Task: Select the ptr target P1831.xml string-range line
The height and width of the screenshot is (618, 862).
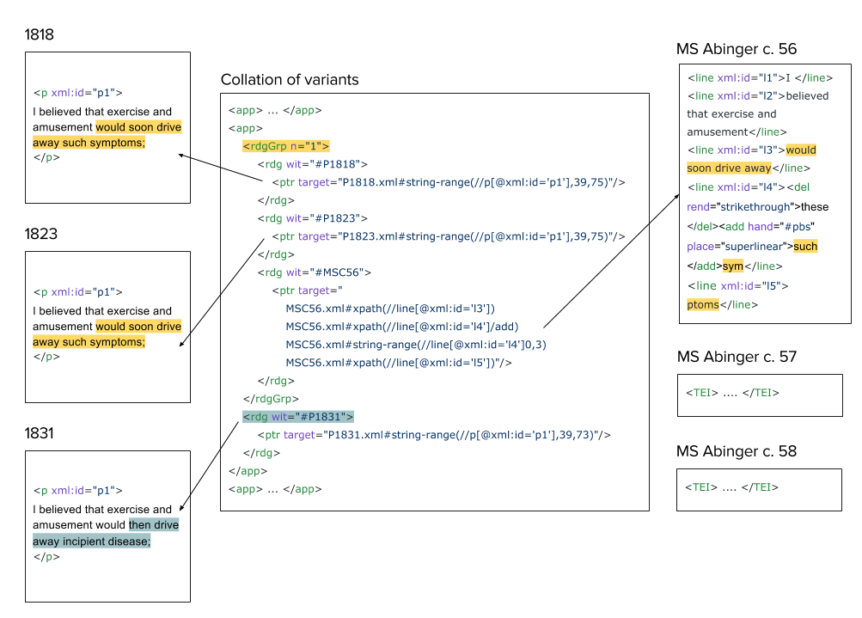Action: pos(434,435)
